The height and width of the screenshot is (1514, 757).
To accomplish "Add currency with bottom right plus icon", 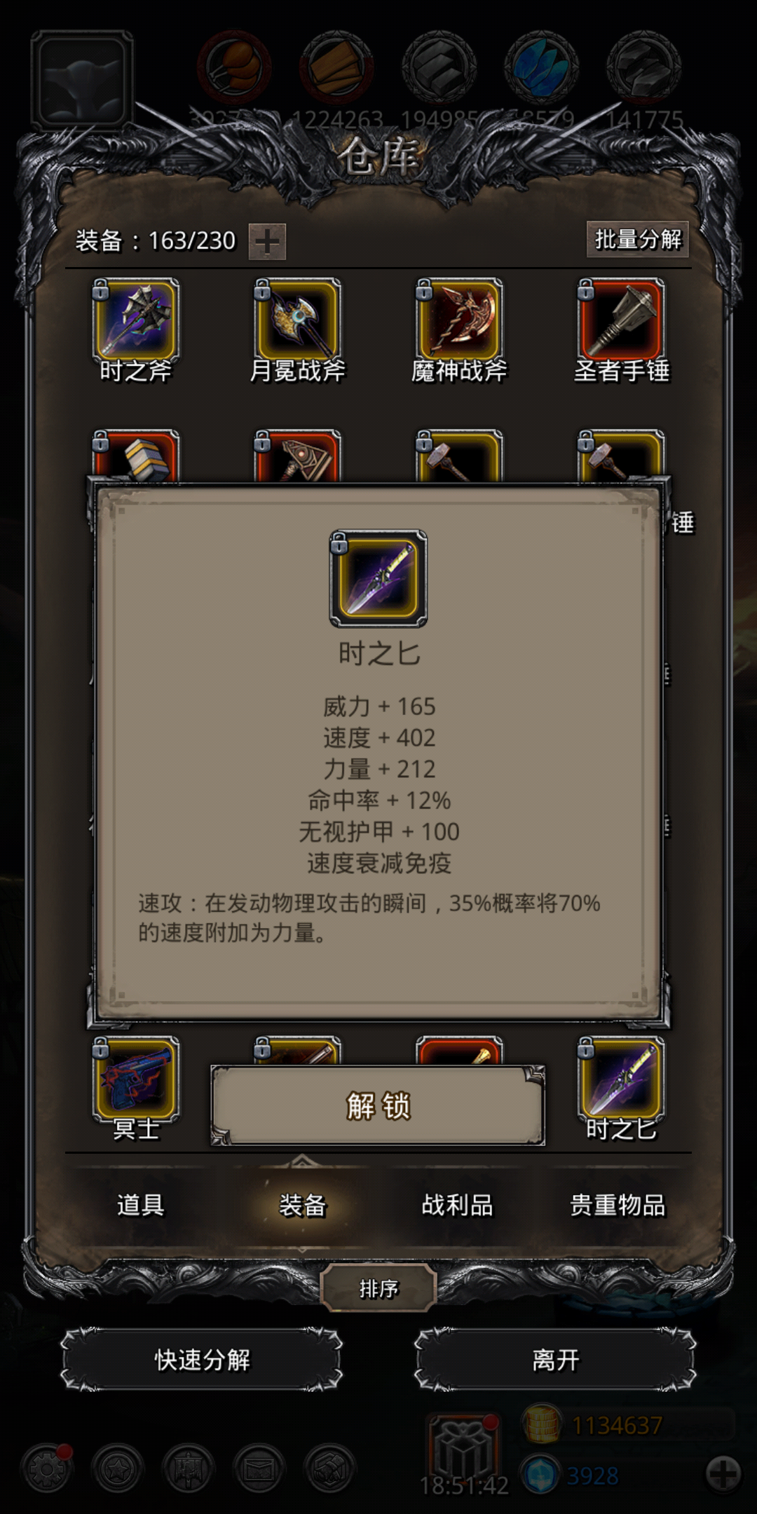I will click(723, 1473).
